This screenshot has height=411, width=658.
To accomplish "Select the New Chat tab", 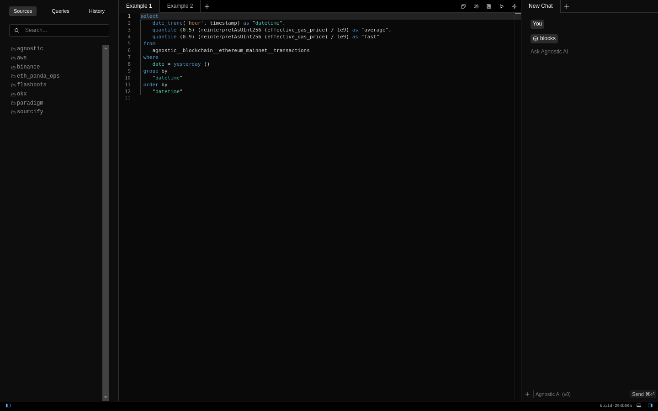I will click(541, 6).
